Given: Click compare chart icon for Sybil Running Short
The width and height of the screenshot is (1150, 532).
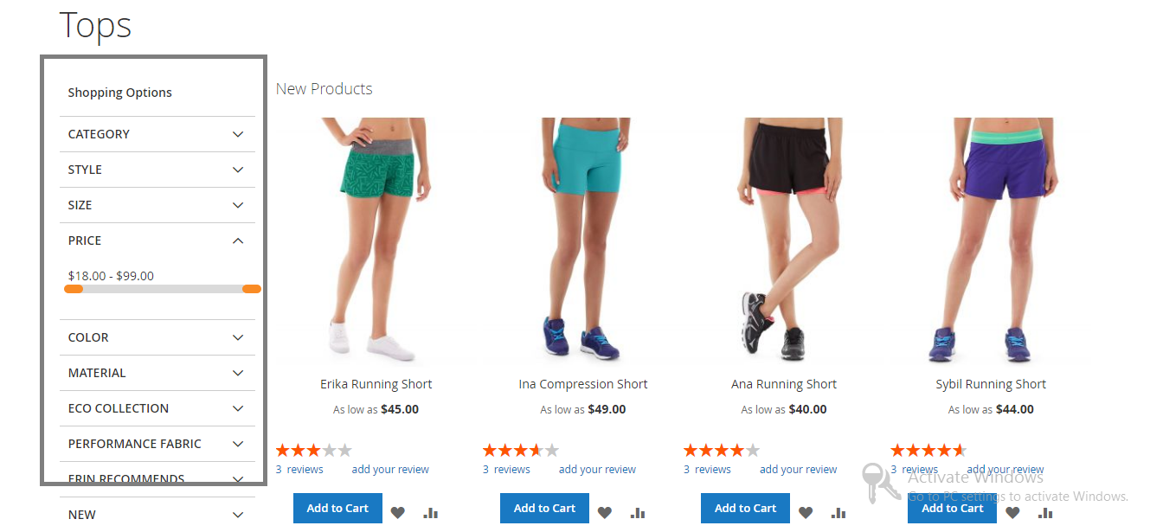Looking at the screenshot, I should click(1045, 512).
